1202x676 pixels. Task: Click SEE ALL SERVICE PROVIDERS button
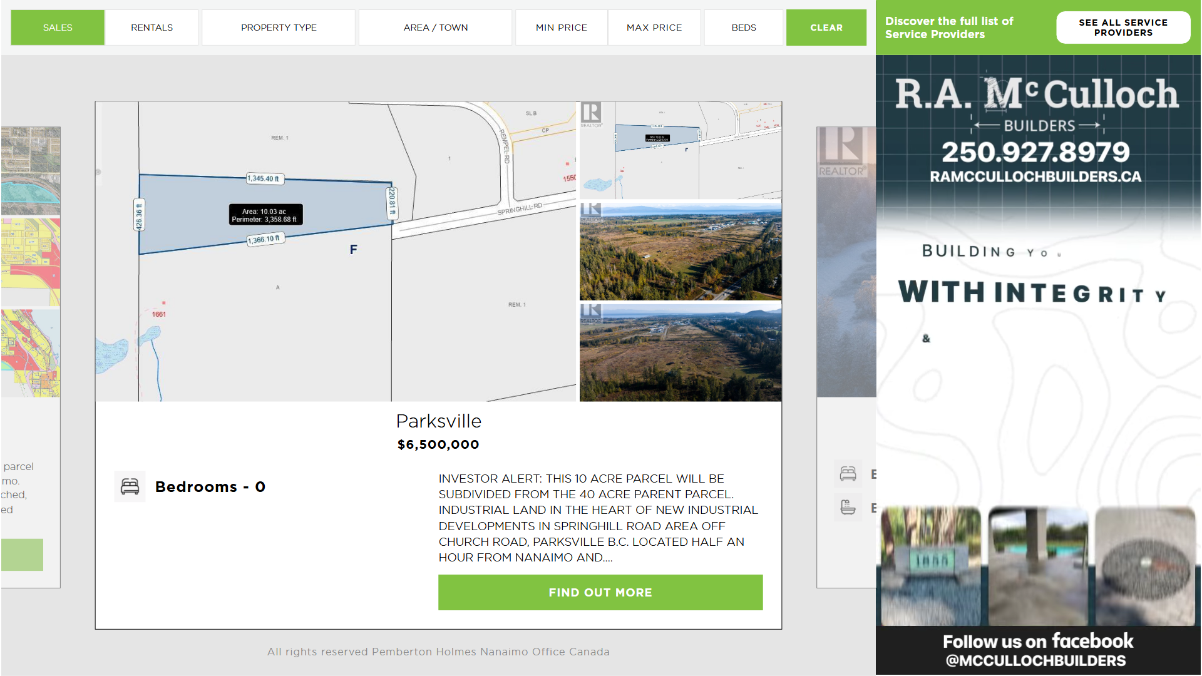pyautogui.click(x=1122, y=28)
